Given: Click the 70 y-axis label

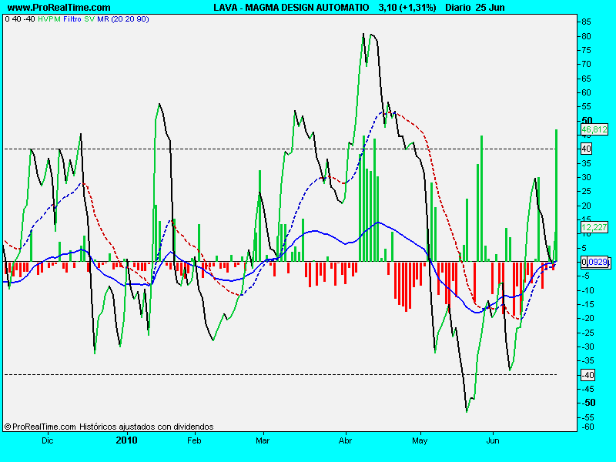Looking at the screenshot, I should pyautogui.click(x=586, y=64).
